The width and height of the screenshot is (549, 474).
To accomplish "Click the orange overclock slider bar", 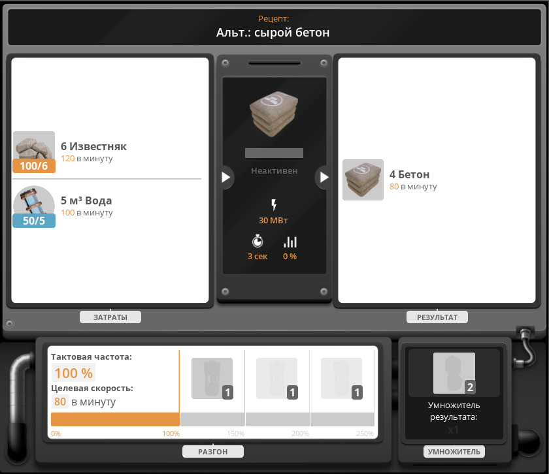I will coord(115,419).
